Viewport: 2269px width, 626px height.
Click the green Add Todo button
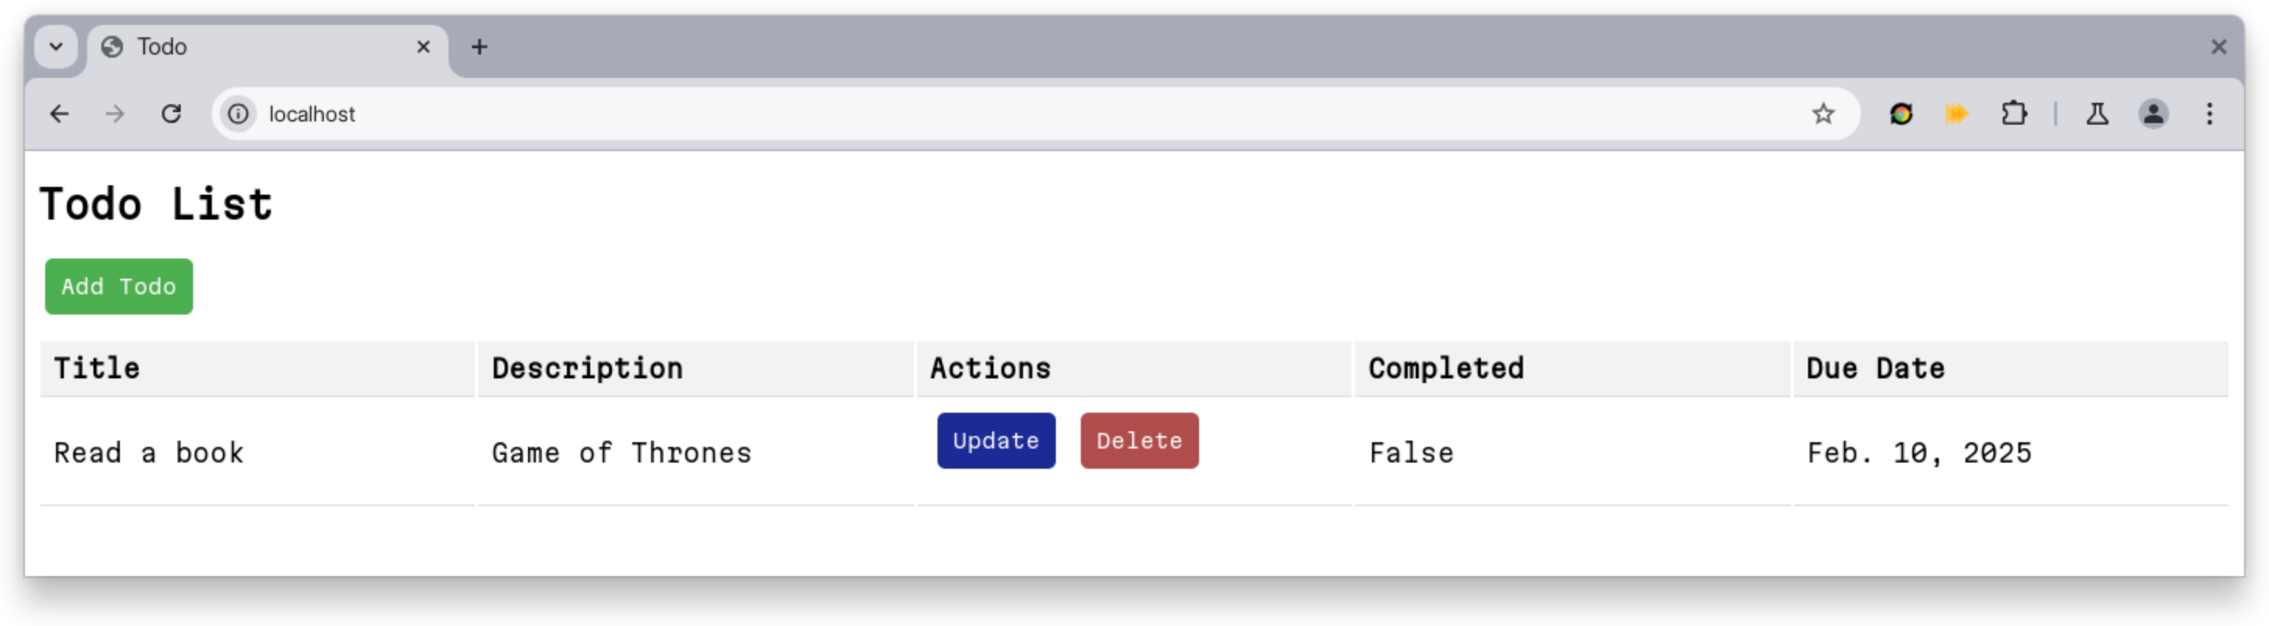118,285
